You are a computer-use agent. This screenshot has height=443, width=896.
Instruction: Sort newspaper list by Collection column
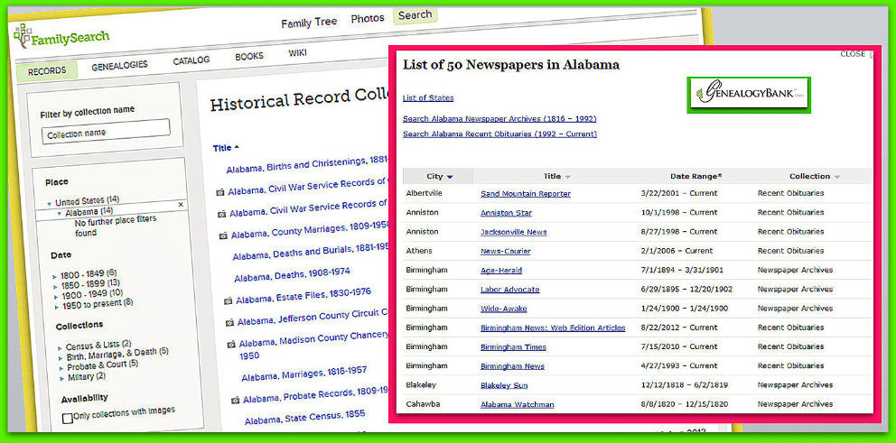tap(815, 177)
